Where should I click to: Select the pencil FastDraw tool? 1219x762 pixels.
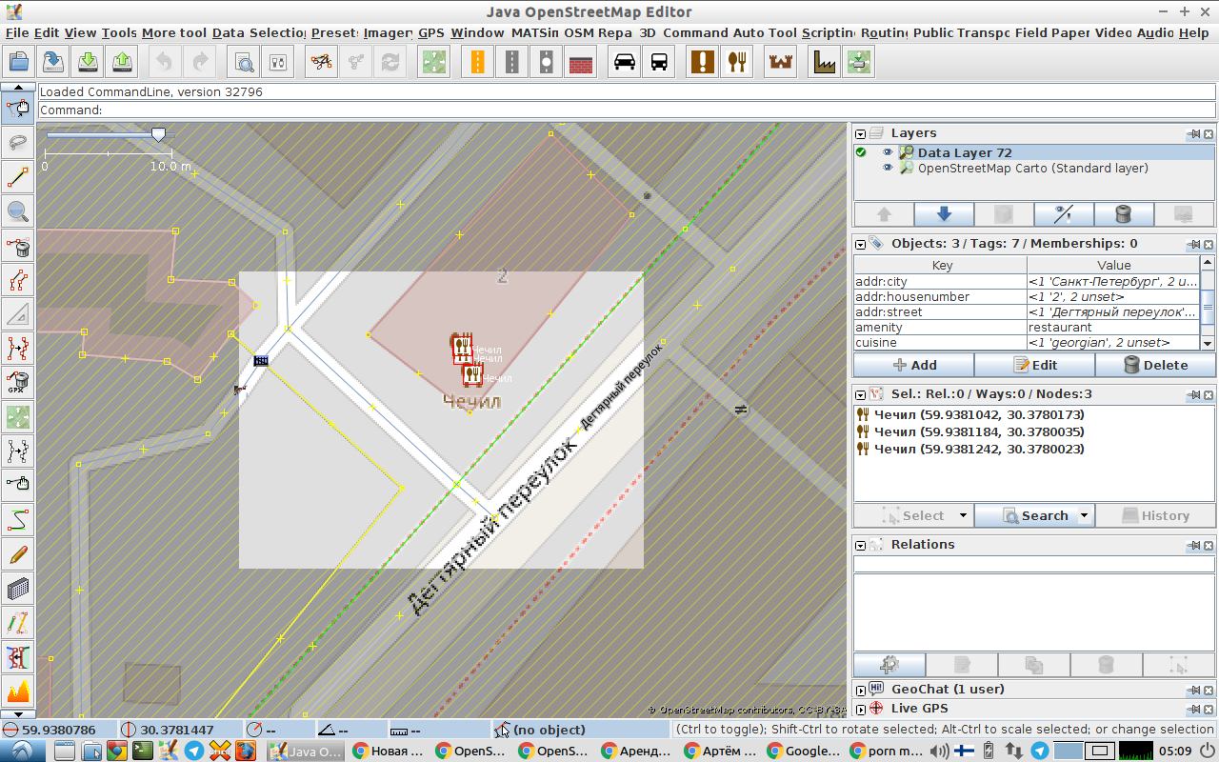[17, 554]
